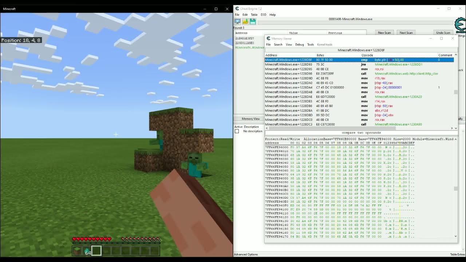Open Memory Viewer Search menu
Viewport: 466px width, 262px height.
278,44
